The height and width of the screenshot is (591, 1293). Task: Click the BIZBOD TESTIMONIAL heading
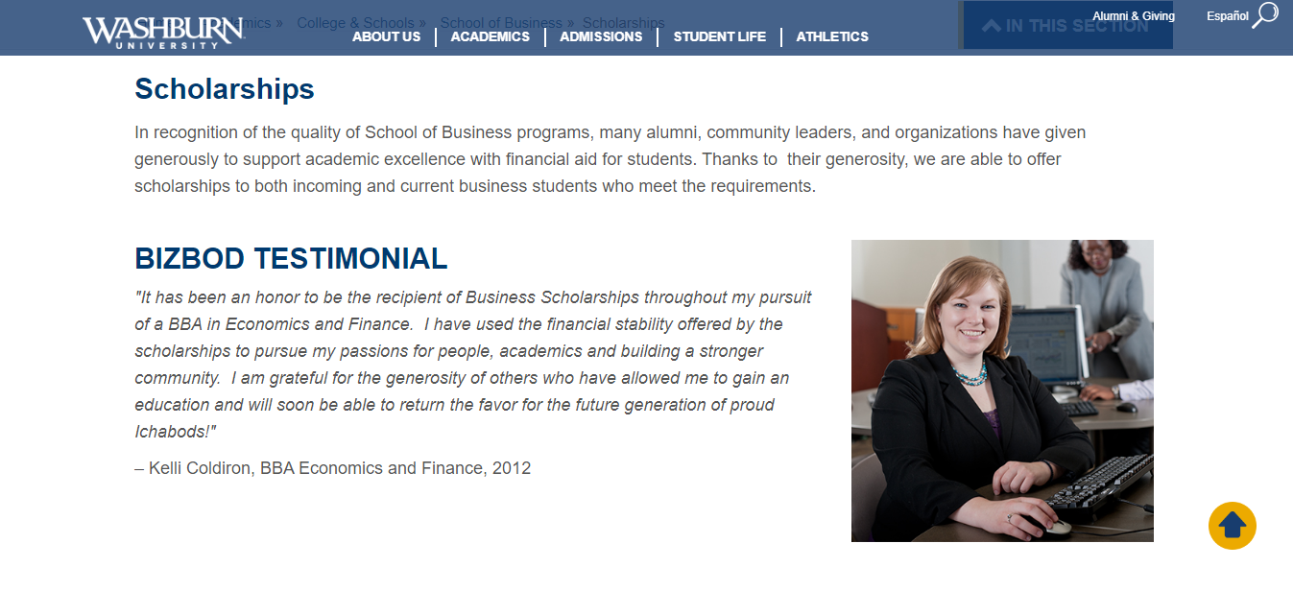pyautogui.click(x=291, y=258)
